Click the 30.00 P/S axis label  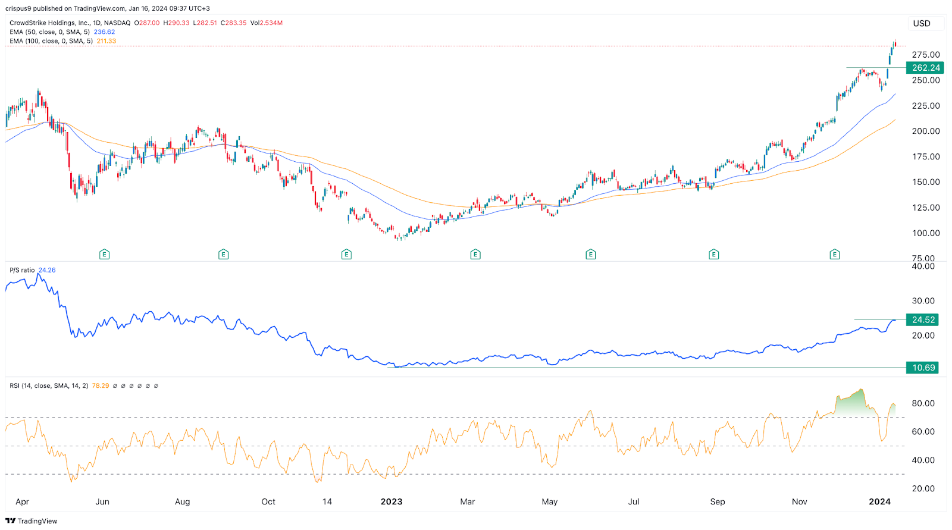(x=923, y=301)
